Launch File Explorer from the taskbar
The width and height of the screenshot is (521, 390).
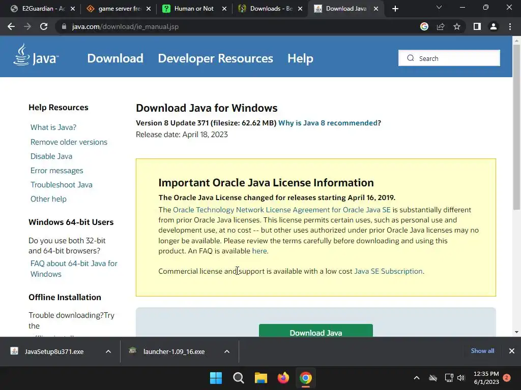point(261,378)
